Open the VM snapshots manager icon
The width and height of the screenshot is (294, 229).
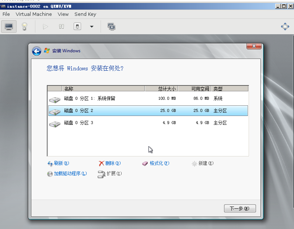pos(111,27)
